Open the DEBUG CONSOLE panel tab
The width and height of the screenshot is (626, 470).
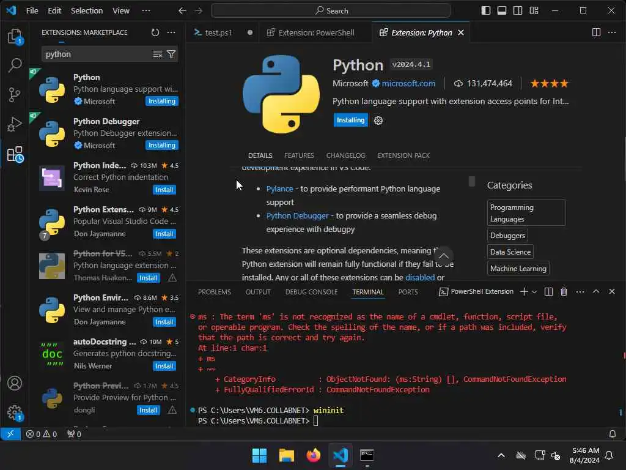click(311, 292)
